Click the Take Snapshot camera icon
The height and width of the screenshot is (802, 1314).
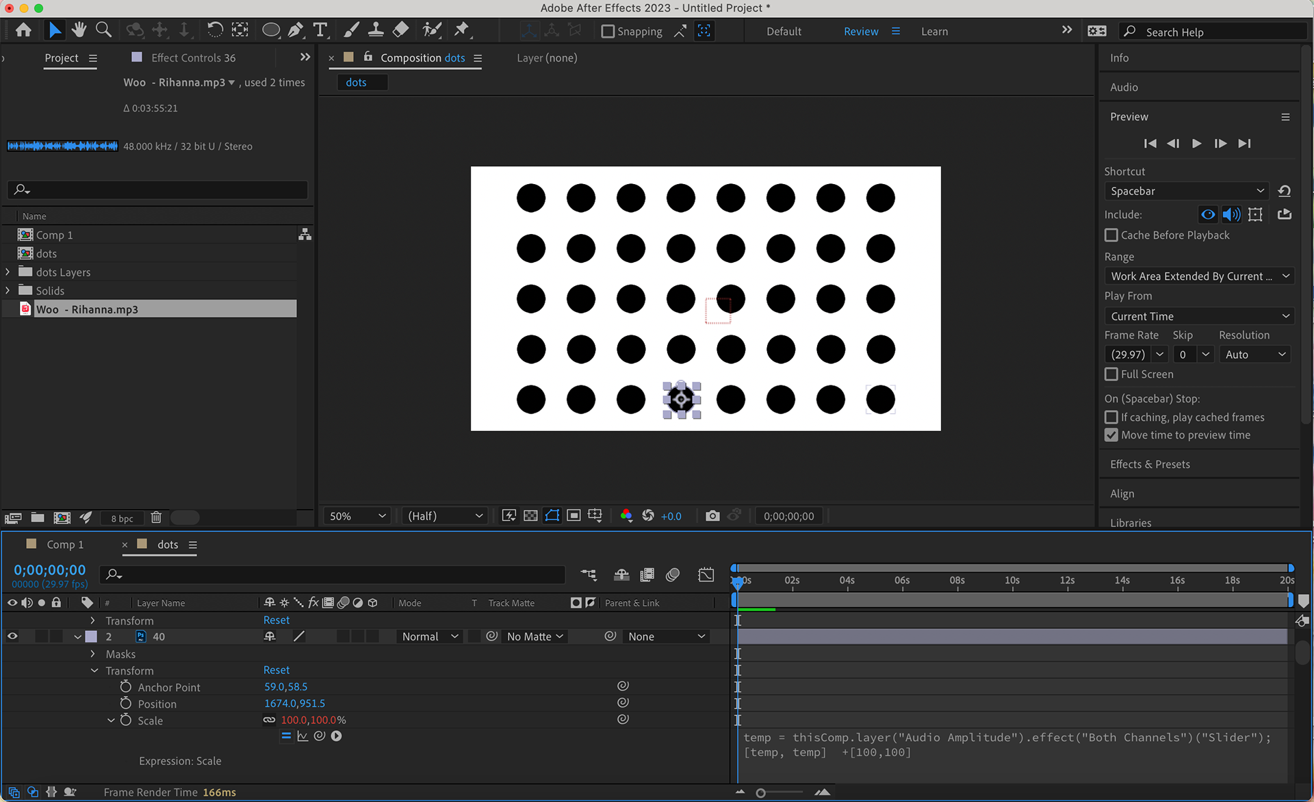712,516
